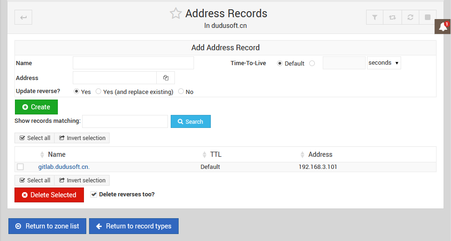Focus the 'Show records matching' search field

point(125,121)
